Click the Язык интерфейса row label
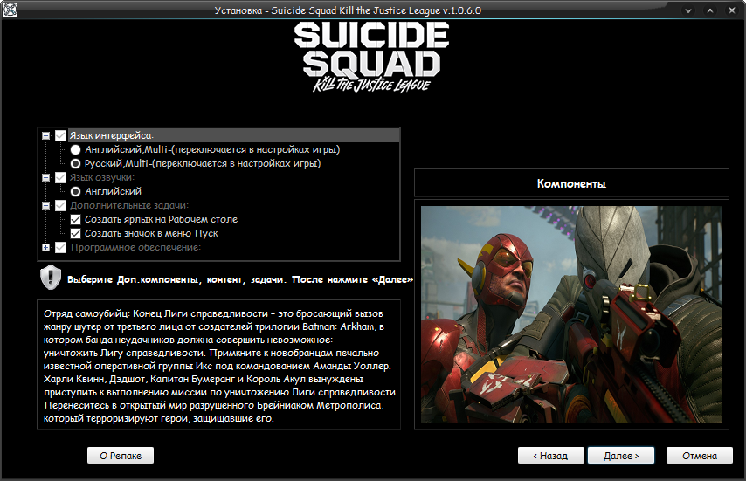The width and height of the screenshot is (746, 481). point(112,135)
